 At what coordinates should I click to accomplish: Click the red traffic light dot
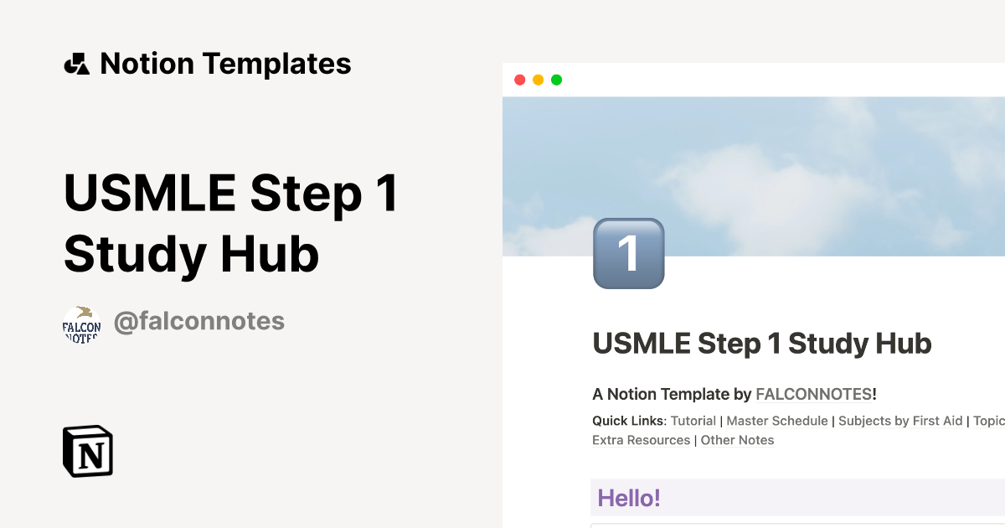tap(521, 80)
